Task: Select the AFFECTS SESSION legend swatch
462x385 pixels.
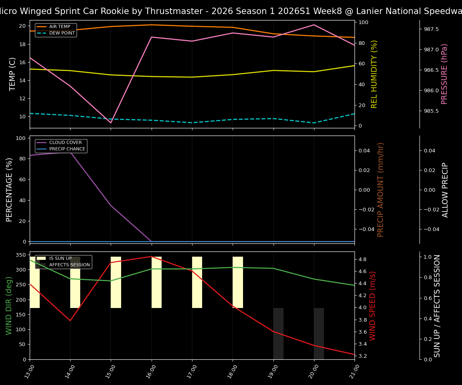Action: (x=41, y=265)
